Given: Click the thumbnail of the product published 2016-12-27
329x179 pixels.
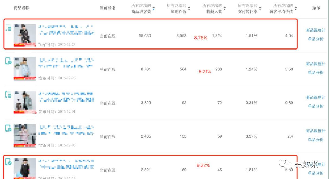Looking at the screenshot, I should pos(25,35).
